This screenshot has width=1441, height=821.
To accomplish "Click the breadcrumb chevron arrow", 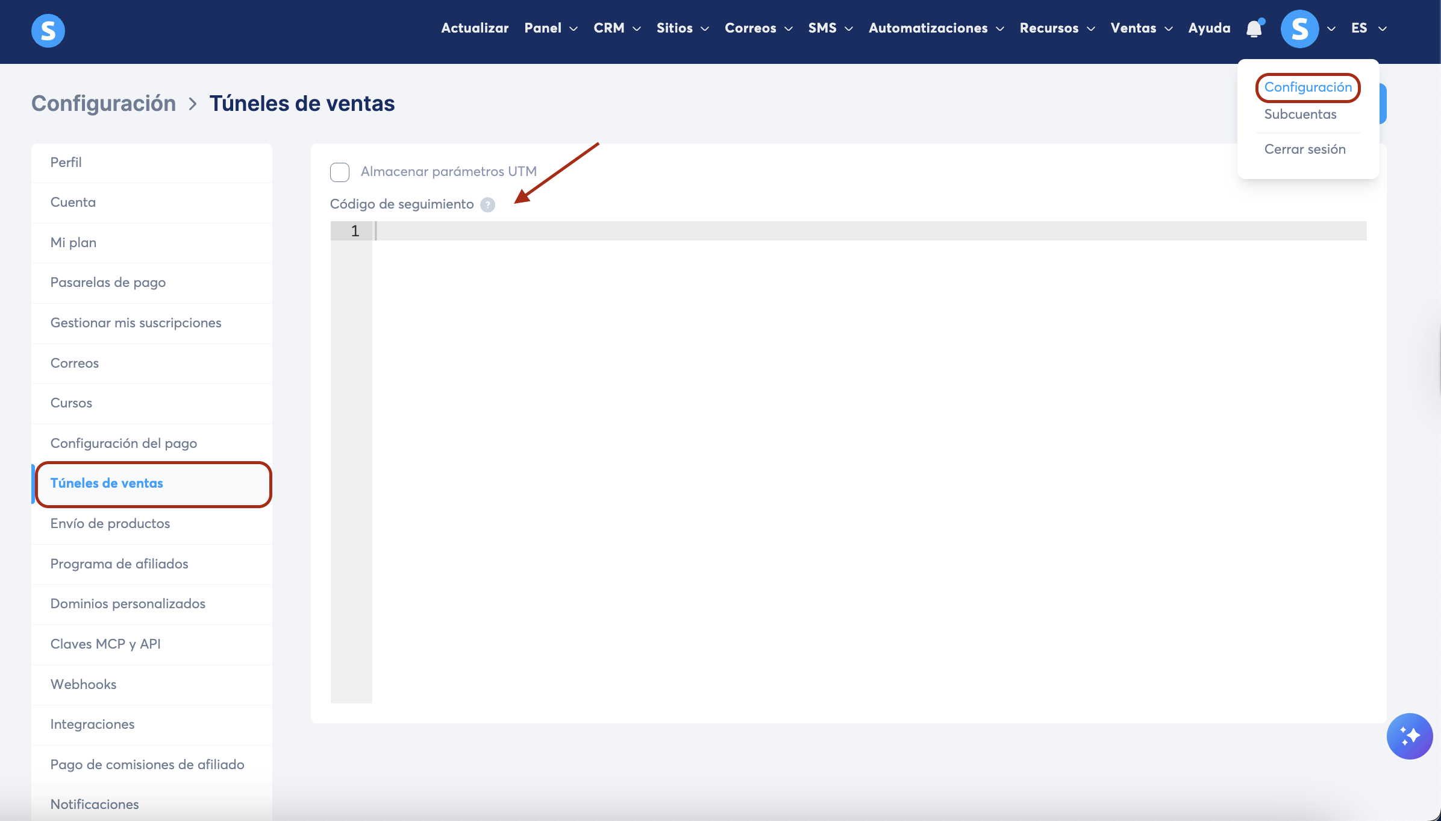I will coord(193,104).
